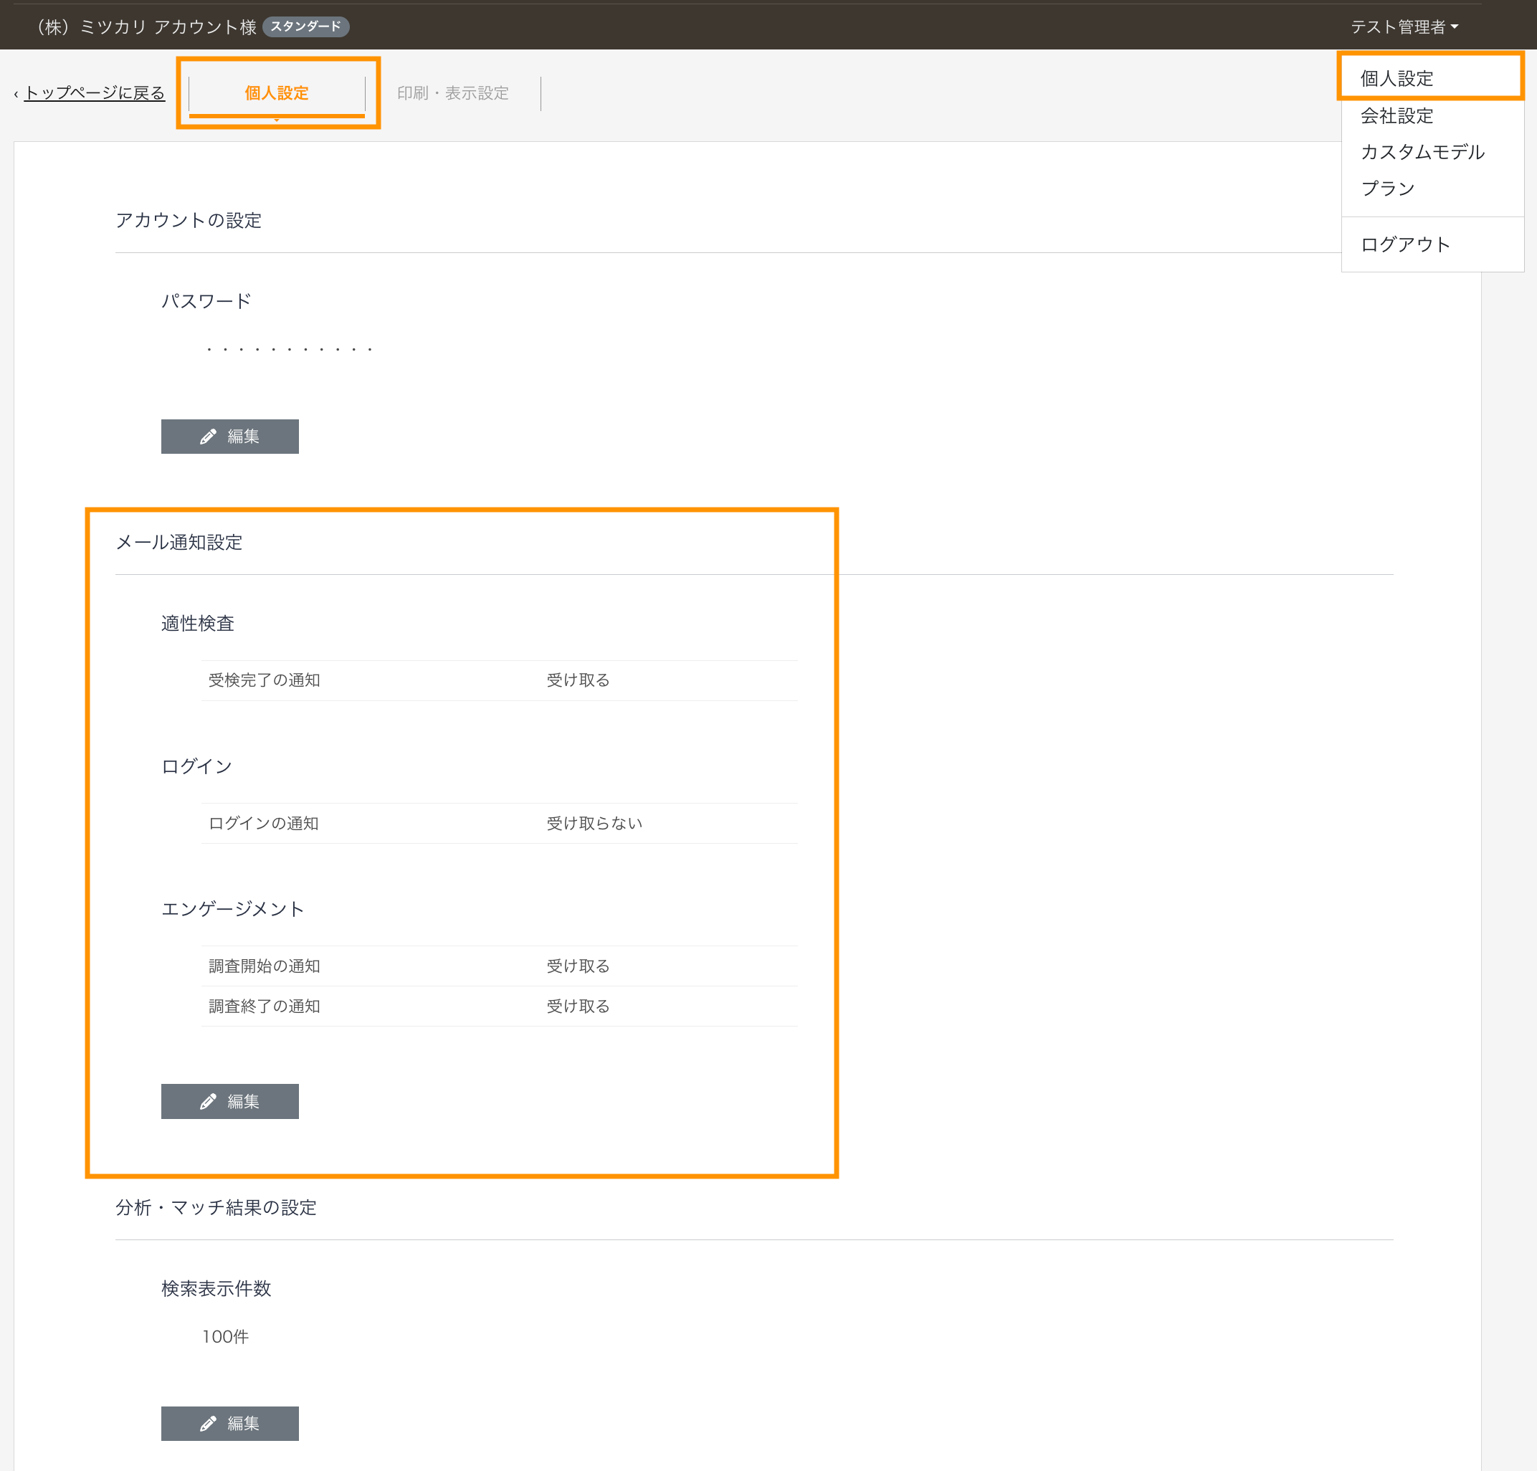This screenshot has width=1537, height=1471.
Task: Select 個人設定 from the user menu
Action: point(1396,78)
